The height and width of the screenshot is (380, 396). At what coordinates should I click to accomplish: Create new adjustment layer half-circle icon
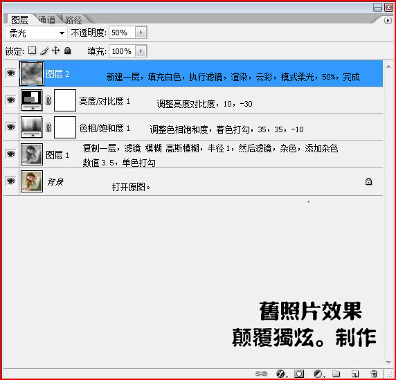point(318,374)
